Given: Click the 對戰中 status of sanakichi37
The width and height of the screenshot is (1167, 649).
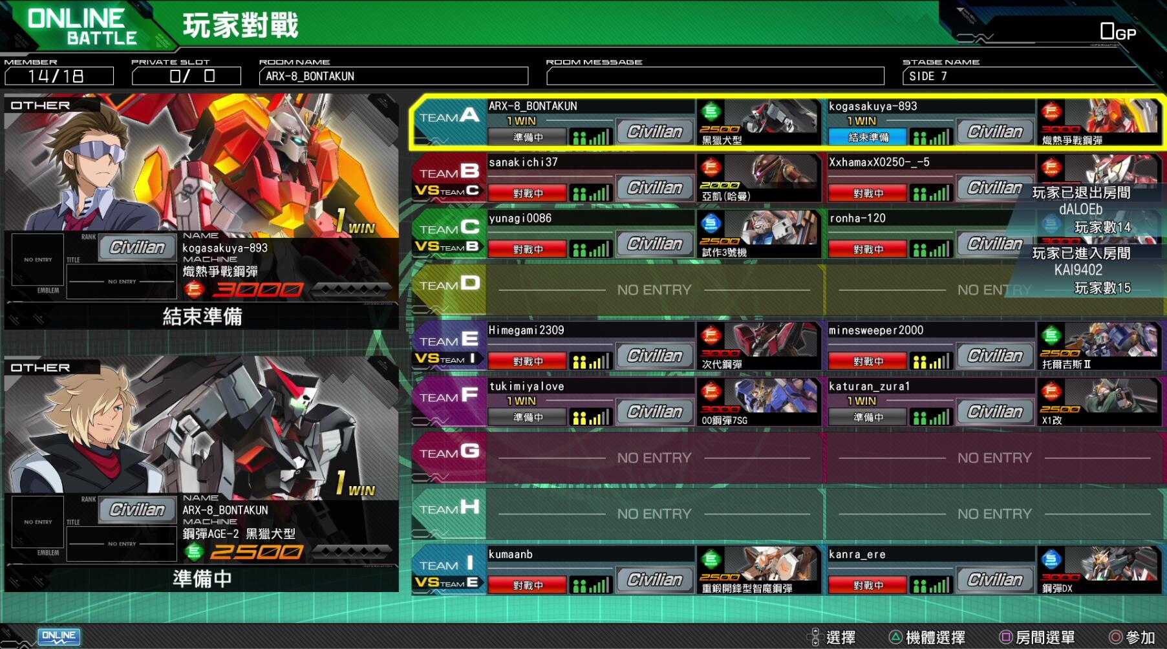Looking at the screenshot, I should [x=528, y=193].
